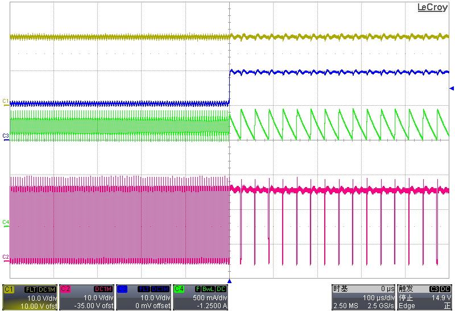Viewport: 455px width, 311px height.
Task: Open the C1 channel descriptor box
Action: pos(30,297)
